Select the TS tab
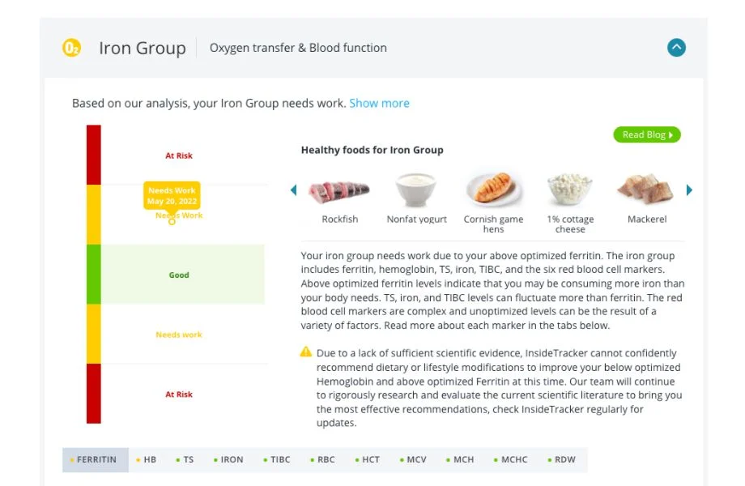Viewport: 745px width, 486px height. coord(187,459)
